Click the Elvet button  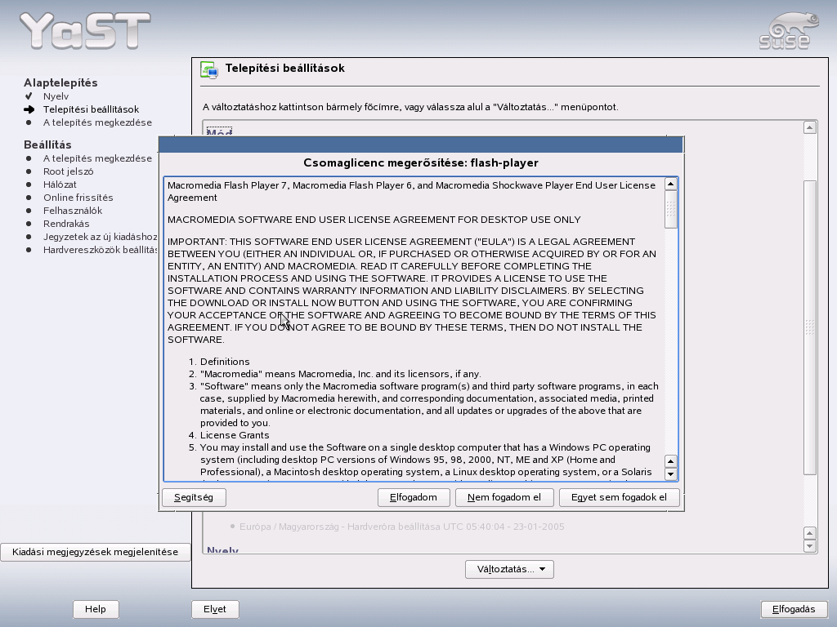tap(215, 609)
